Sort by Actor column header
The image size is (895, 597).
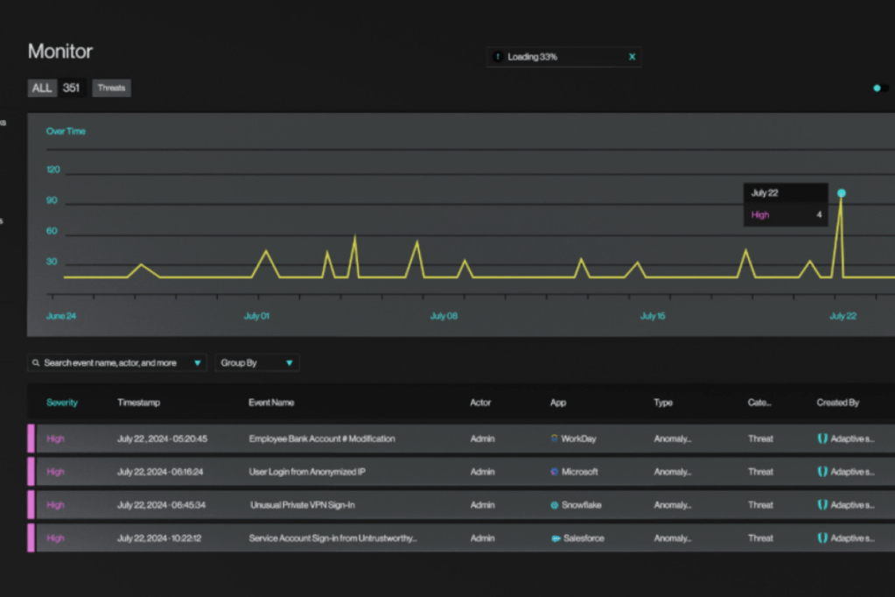pyautogui.click(x=480, y=403)
